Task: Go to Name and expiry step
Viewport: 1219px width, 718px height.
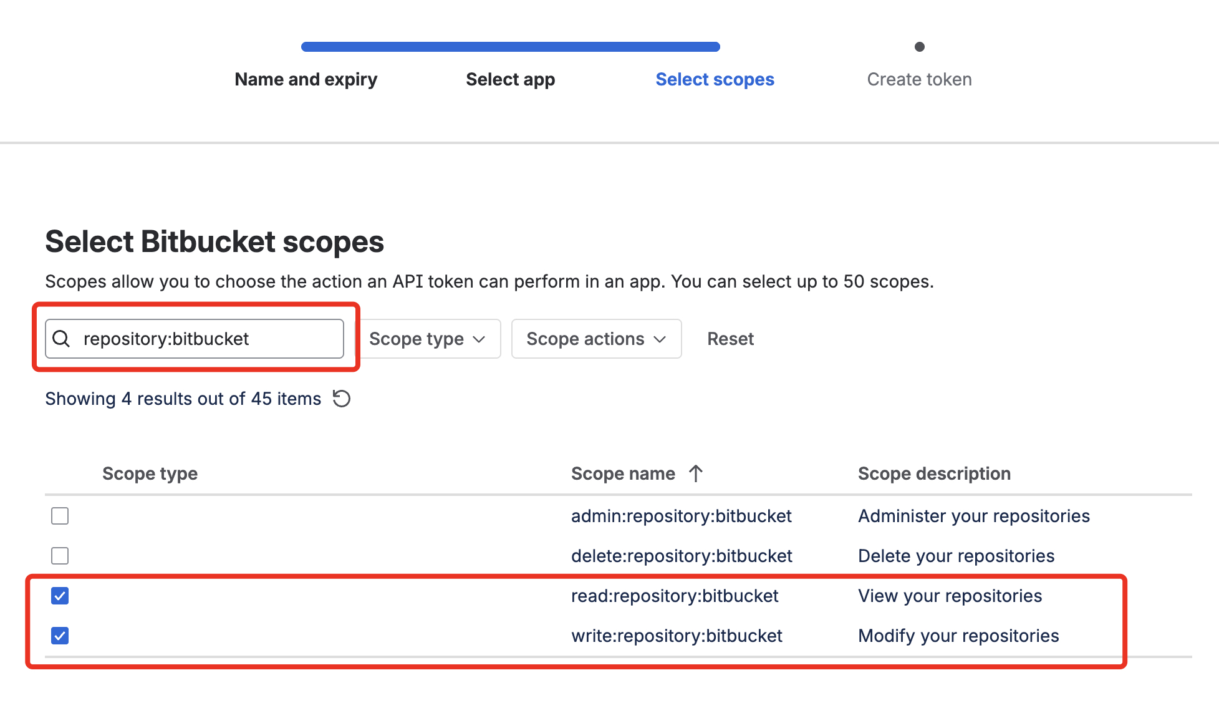Action: click(306, 79)
